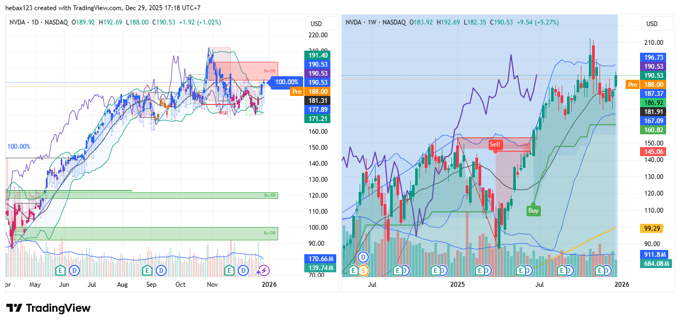Image resolution: width=680 pixels, height=324 pixels.
Task: Click the NVDA 1W NASDAQ symbol title
Action: (376, 22)
